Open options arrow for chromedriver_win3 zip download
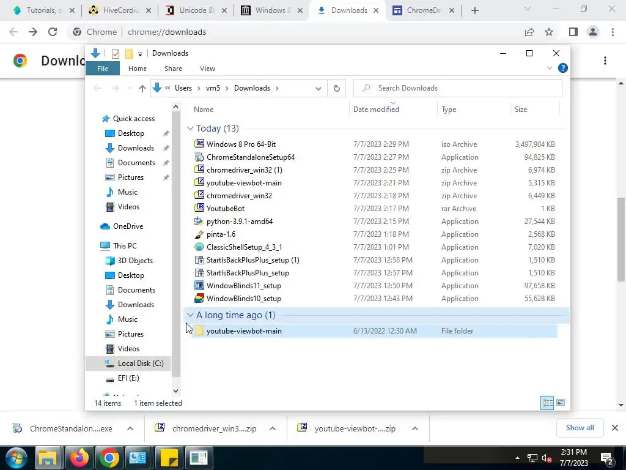Screen dimensions: 626x470 [273, 428]
